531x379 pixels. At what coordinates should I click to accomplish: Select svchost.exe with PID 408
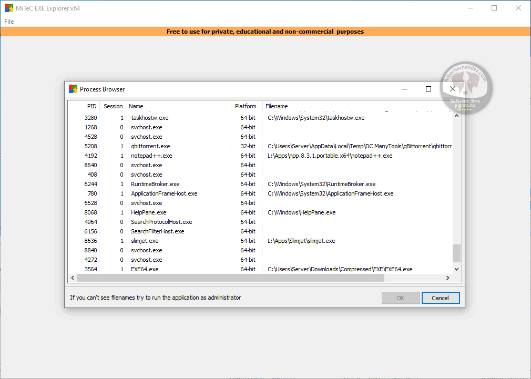point(260,175)
